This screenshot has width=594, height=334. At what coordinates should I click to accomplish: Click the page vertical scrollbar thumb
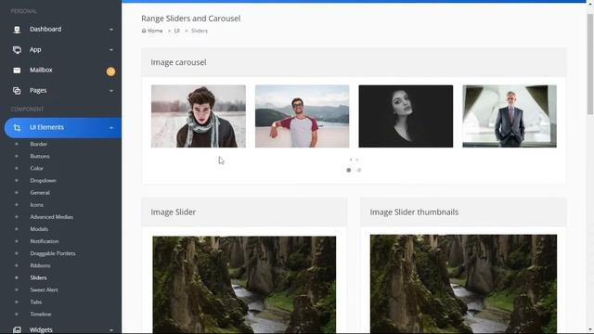590,64
